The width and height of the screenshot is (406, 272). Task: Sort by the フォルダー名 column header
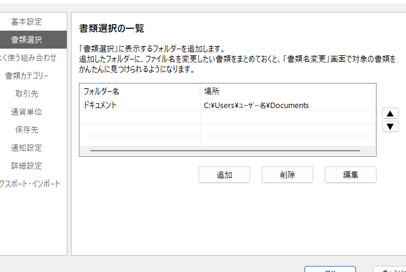point(140,91)
